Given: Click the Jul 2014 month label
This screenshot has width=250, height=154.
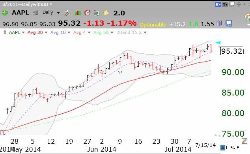Looking at the screenshot, I should (178, 150).
